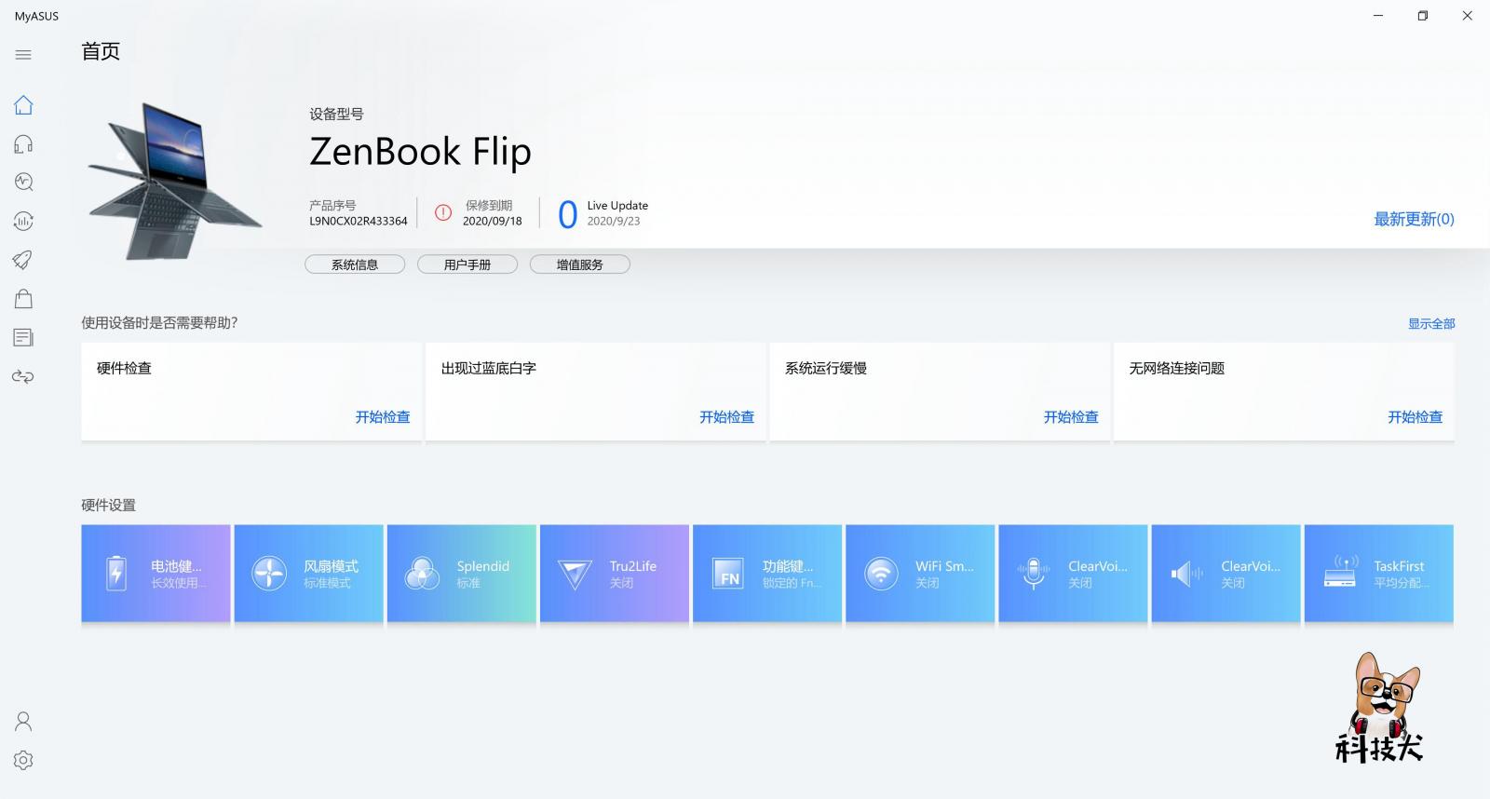1490x799 pixels.
Task: Open fan mode tile
Action: [308, 574]
